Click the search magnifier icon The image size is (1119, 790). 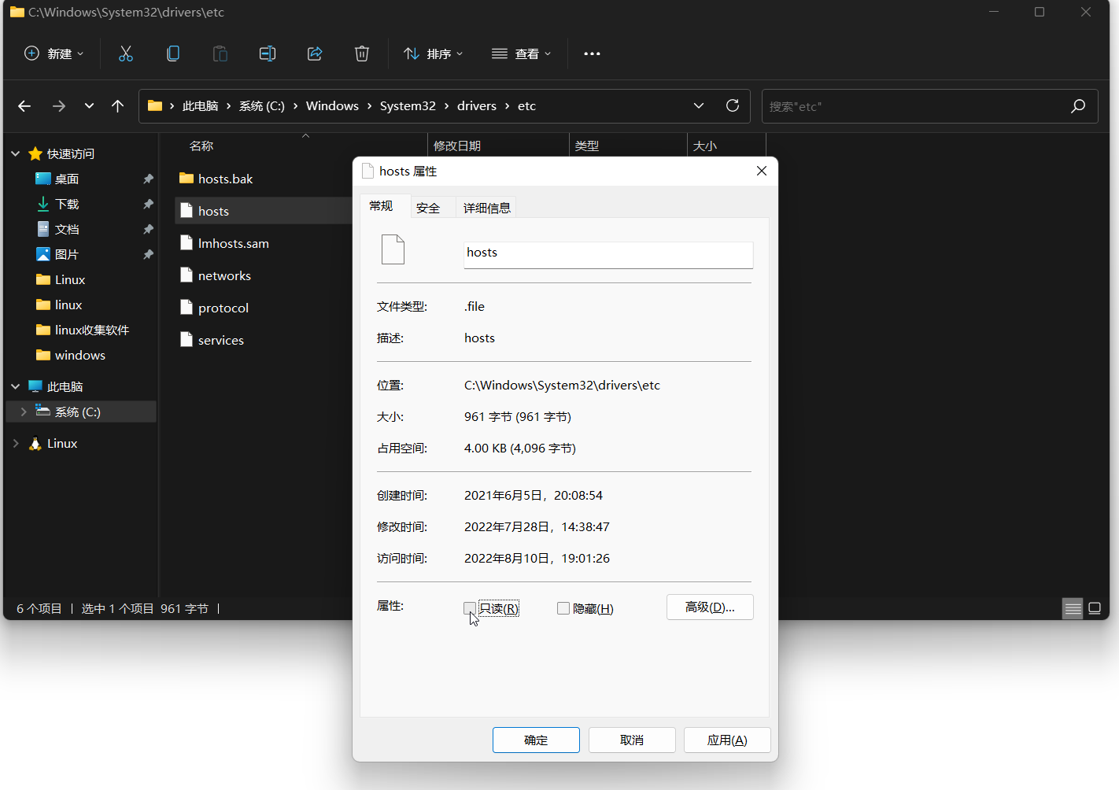(1078, 105)
